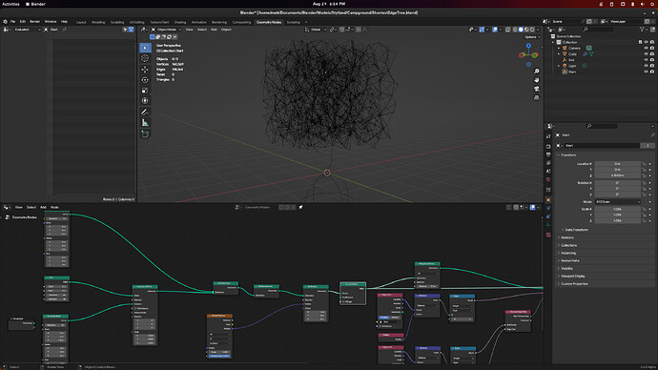Open the View Layer properties tab
Screen dimensions: 658x370
point(548,163)
